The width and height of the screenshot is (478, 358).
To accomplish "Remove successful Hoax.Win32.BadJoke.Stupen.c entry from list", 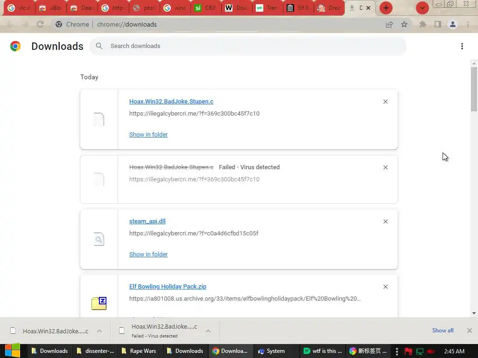I will pyautogui.click(x=385, y=102).
